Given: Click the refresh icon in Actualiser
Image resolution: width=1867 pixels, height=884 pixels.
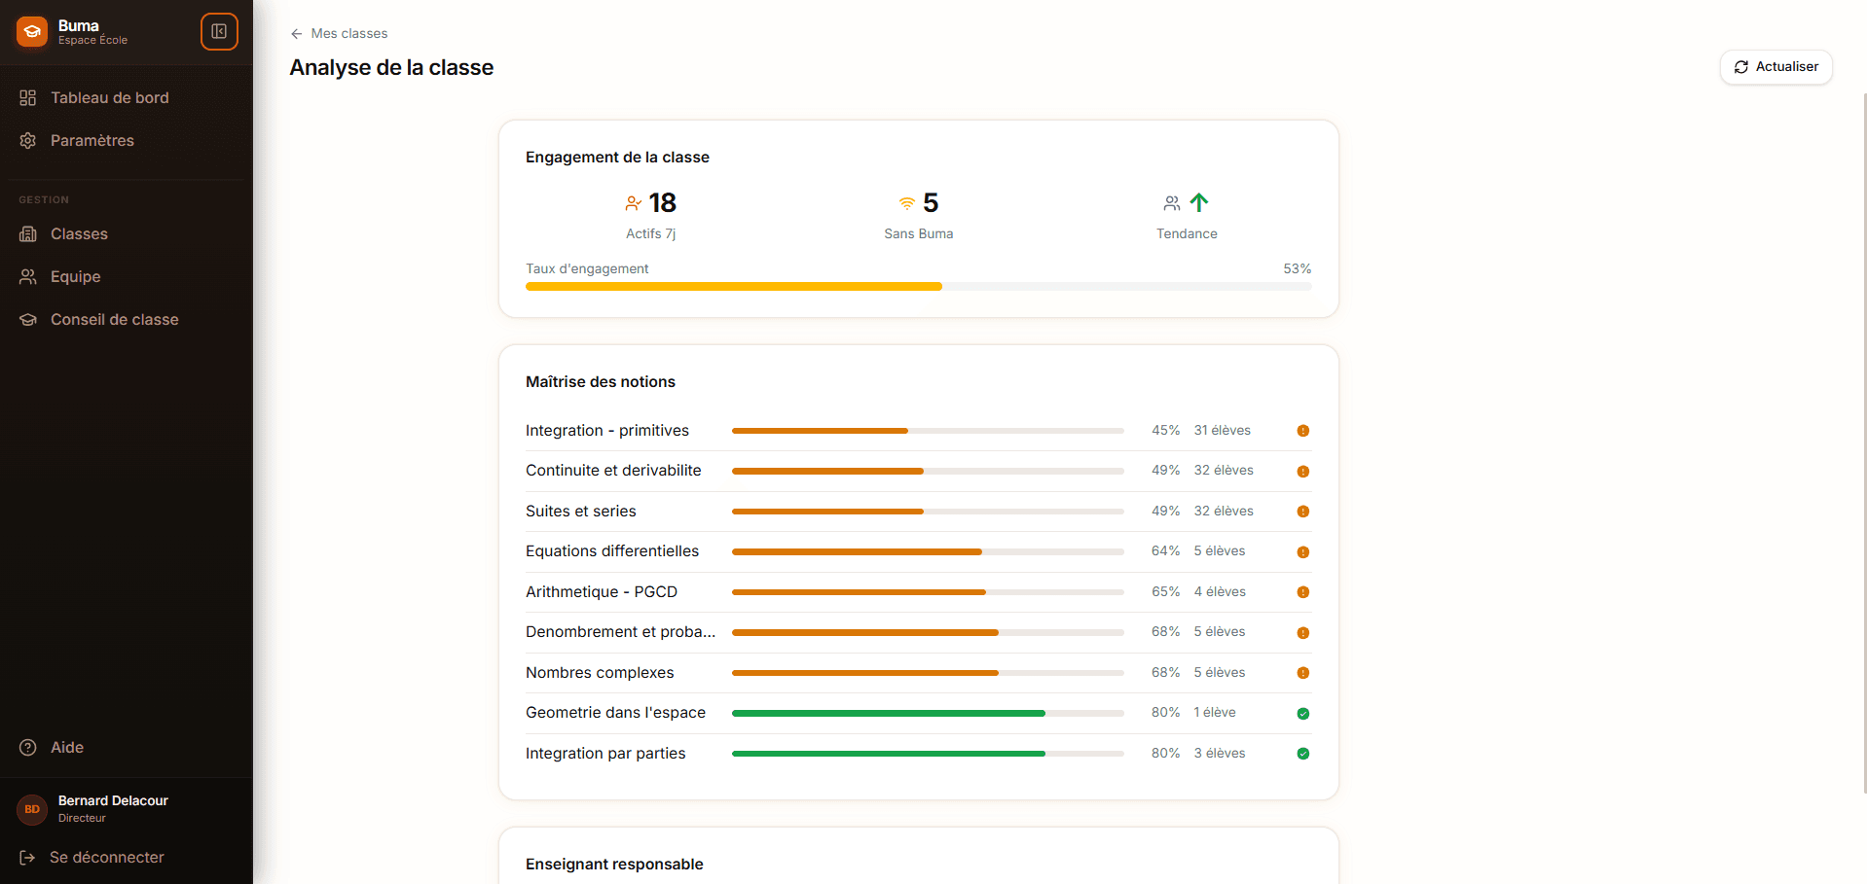Looking at the screenshot, I should [1741, 67].
